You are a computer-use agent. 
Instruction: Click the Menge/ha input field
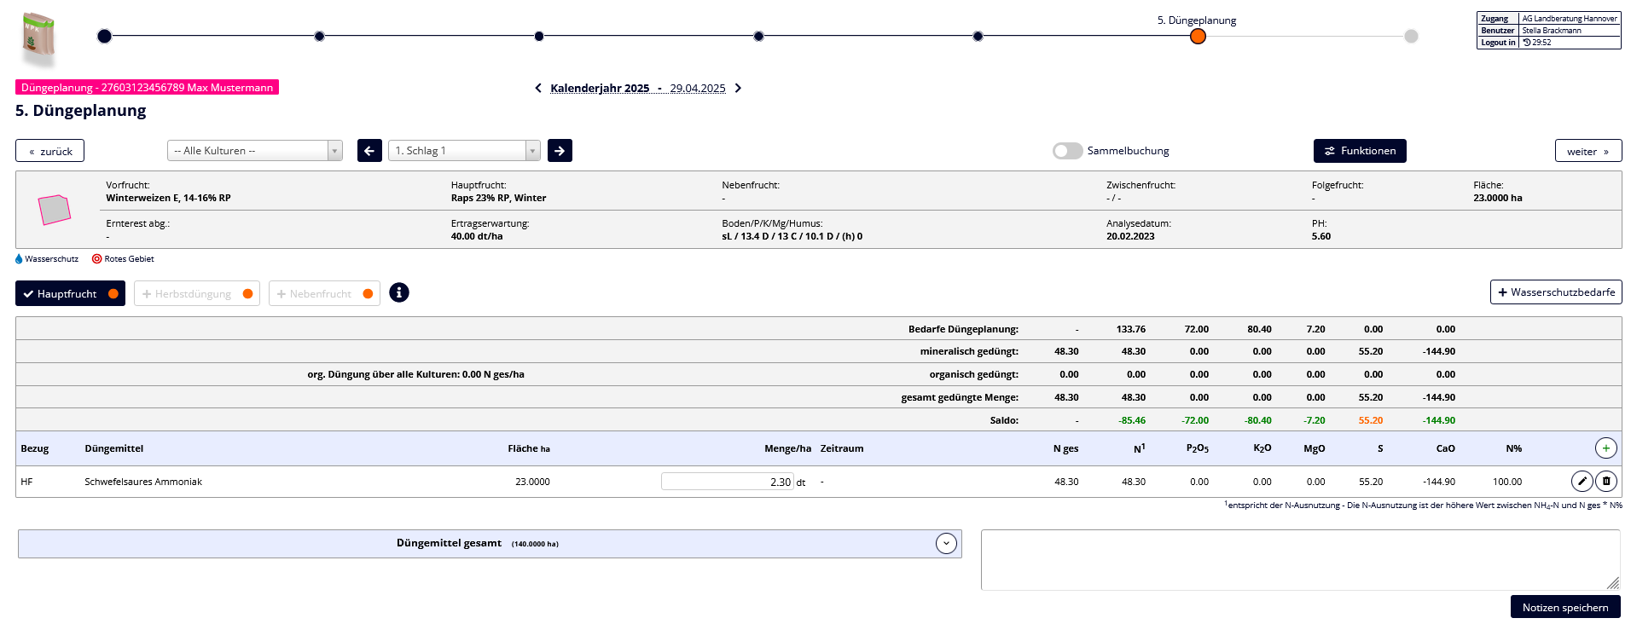727,482
